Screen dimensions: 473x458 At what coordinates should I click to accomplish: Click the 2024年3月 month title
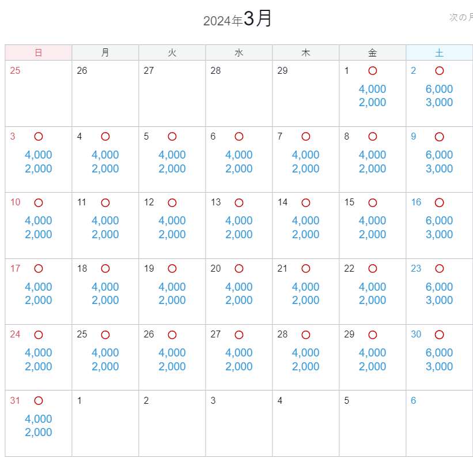238,18
